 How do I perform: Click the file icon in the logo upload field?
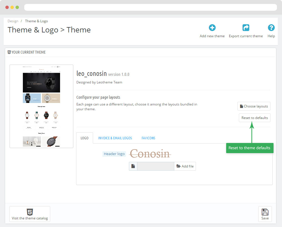pos(133,166)
